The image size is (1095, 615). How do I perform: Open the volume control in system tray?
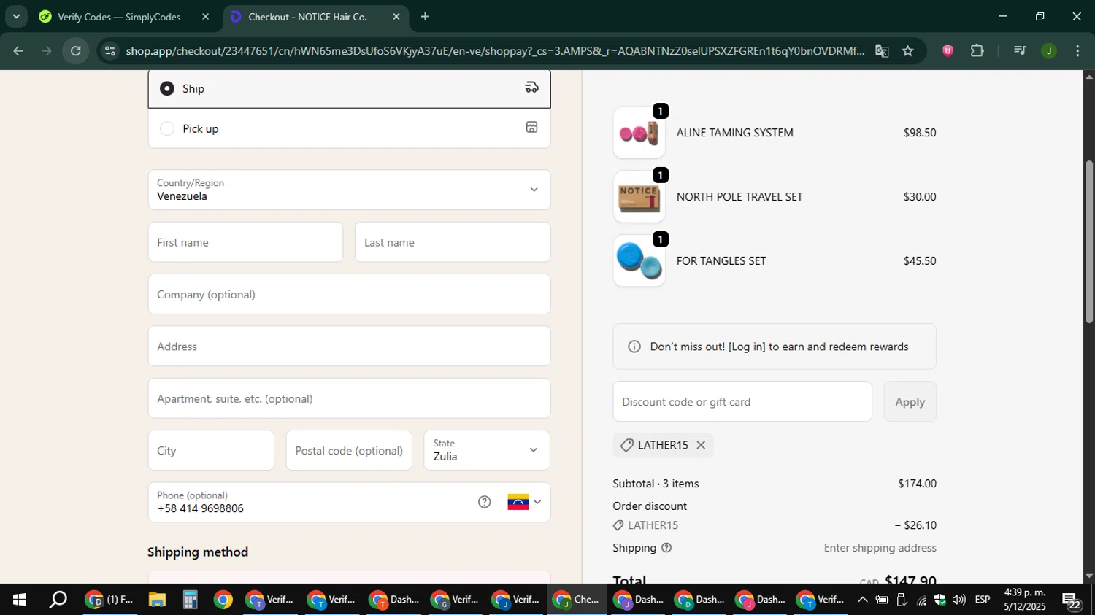coord(958,600)
